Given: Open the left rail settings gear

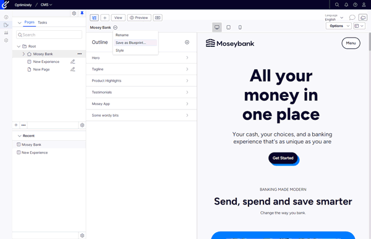Looking at the screenshot, I should point(6,40).
